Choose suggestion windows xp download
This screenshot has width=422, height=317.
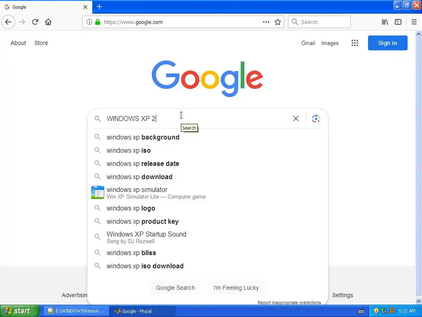(x=208, y=177)
